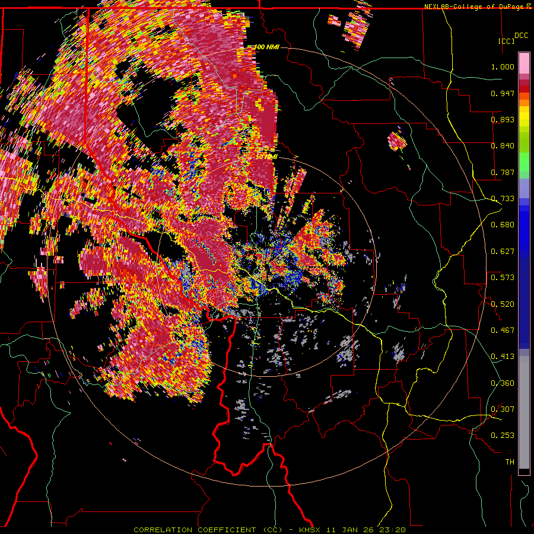Click the TH threshold label in legend
This screenshot has width=534, height=534.
(510, 462)
